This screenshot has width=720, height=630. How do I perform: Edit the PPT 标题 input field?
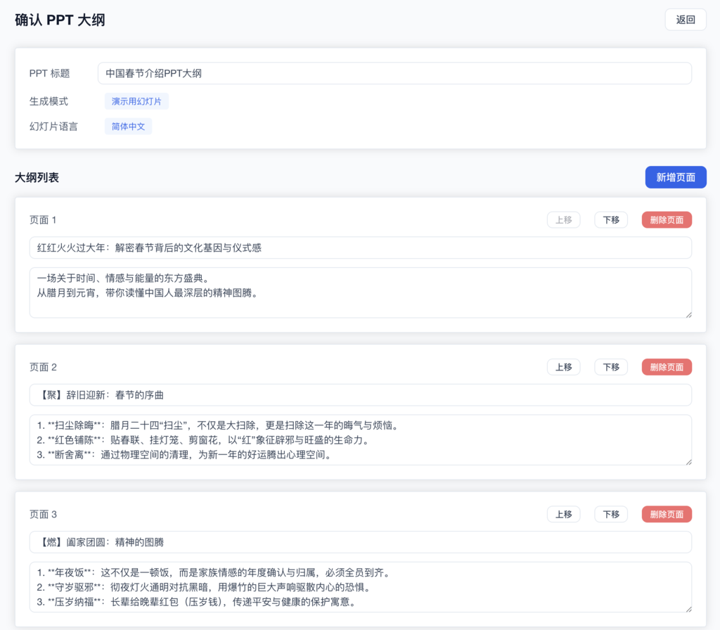pyautogui.click(x=394, y=73)
